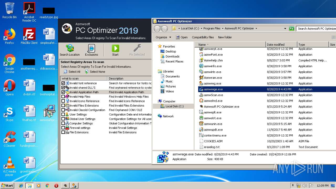Uncheck Invalid font reference
The image size is (336, 189).
click(63, 83)
